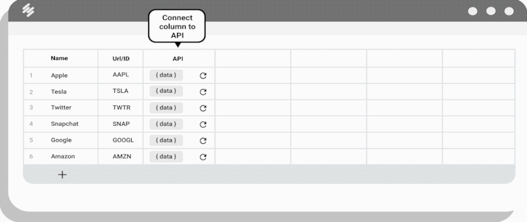Click the GOOGL ticker cell
Viewport: 527px width, 222px height.
(123, 140)
